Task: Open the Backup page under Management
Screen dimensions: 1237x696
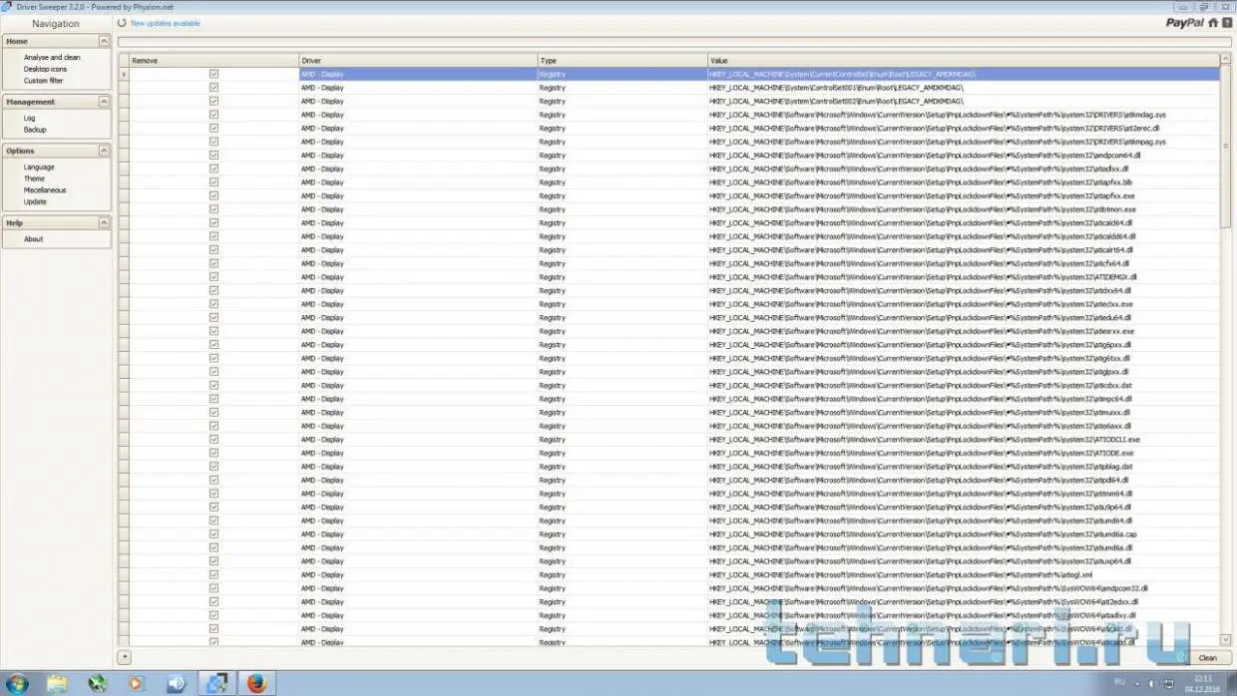Action: (35, 130)
